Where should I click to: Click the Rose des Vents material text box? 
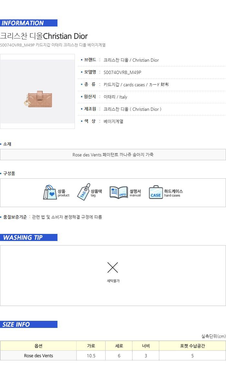pos(113,154)
